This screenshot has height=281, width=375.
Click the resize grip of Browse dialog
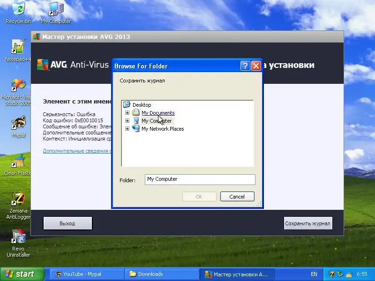click(x=259, y=204)
